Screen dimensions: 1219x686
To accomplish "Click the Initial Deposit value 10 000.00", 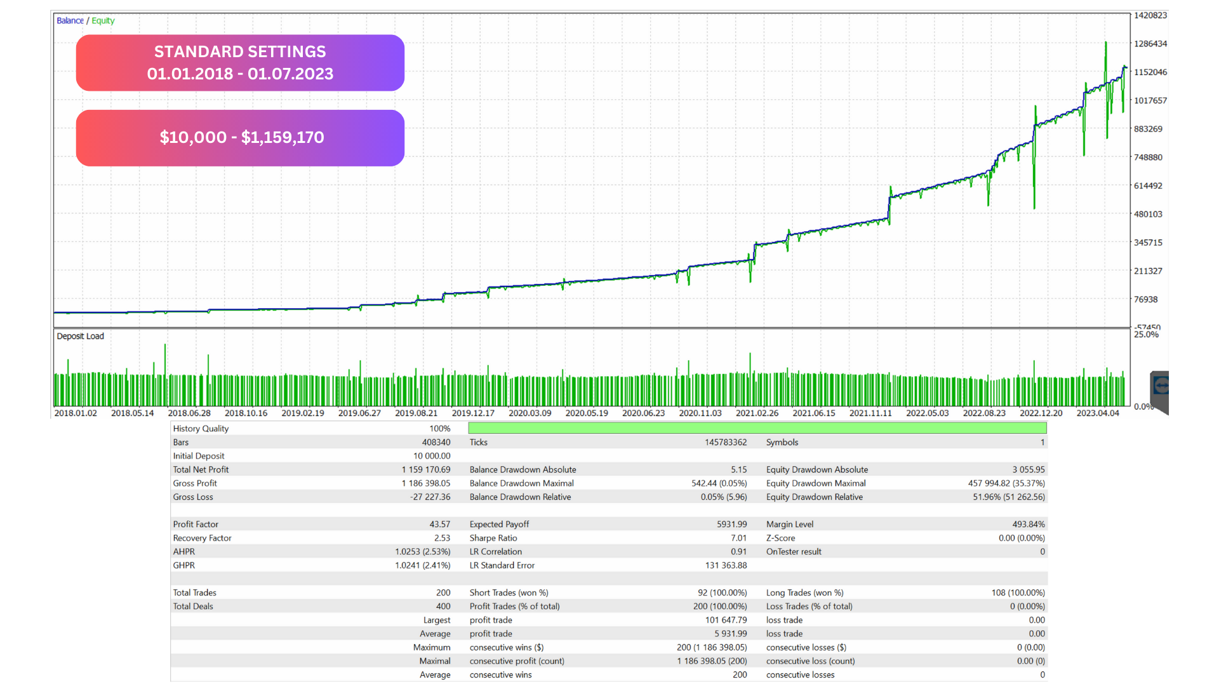I will [x=432, y=456].
